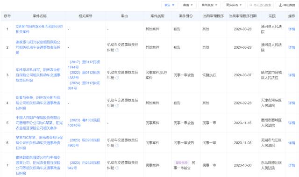Open the 案由 filter dropdown
Screen dimensions: 299x177
click(188, 5)
